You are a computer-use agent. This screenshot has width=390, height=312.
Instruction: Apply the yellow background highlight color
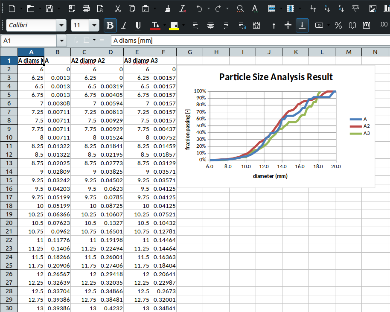point(174,25)
